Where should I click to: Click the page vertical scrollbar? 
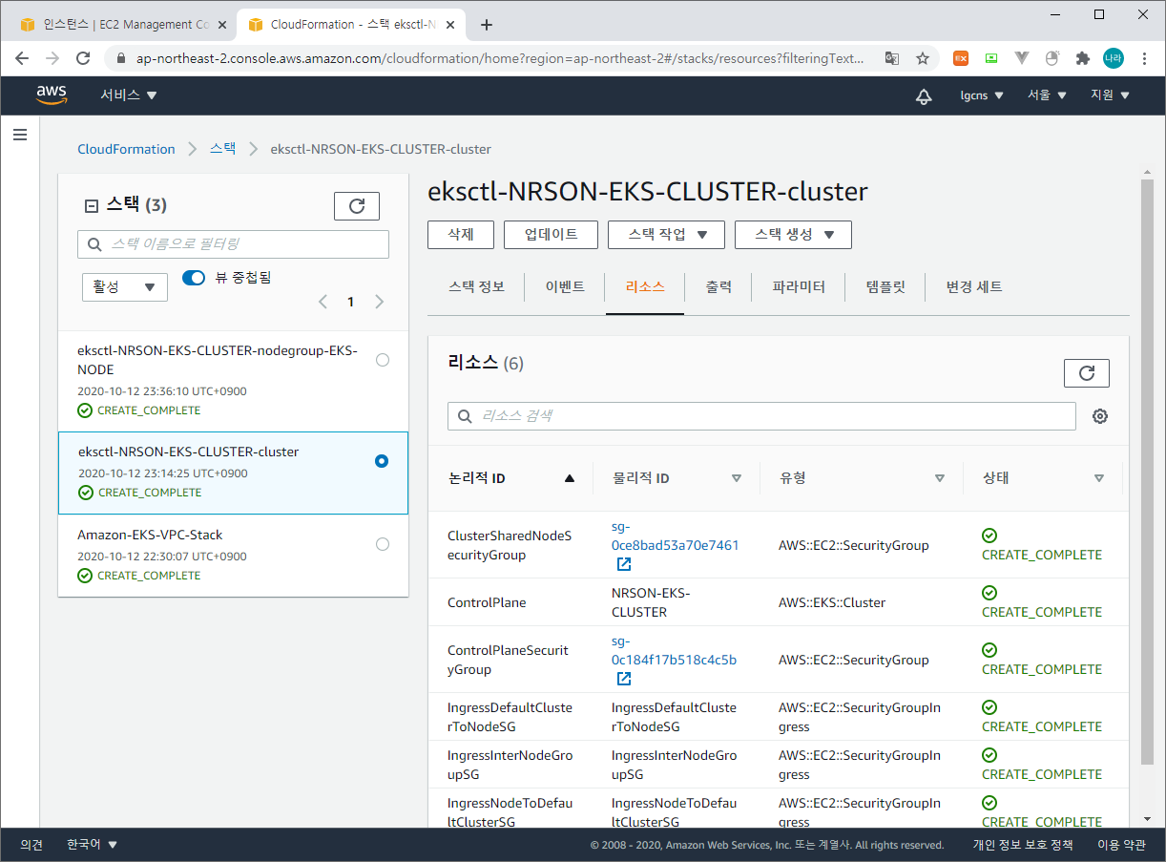(x=1148, y=472)
